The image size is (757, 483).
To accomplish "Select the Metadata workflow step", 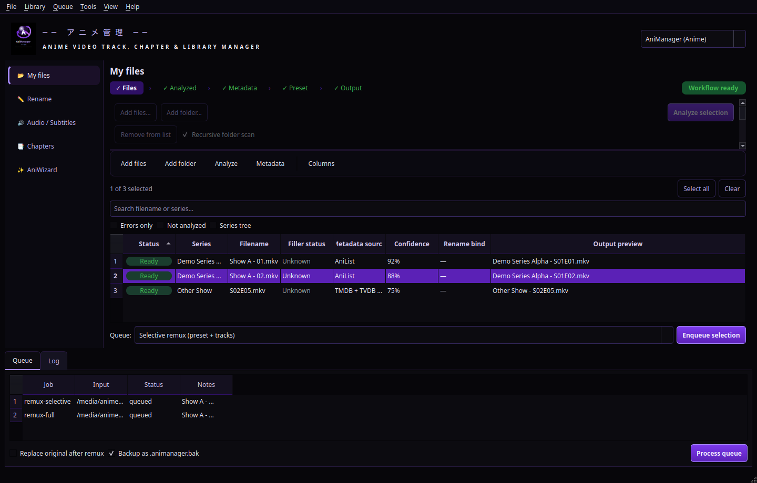I will coord(240,88).
